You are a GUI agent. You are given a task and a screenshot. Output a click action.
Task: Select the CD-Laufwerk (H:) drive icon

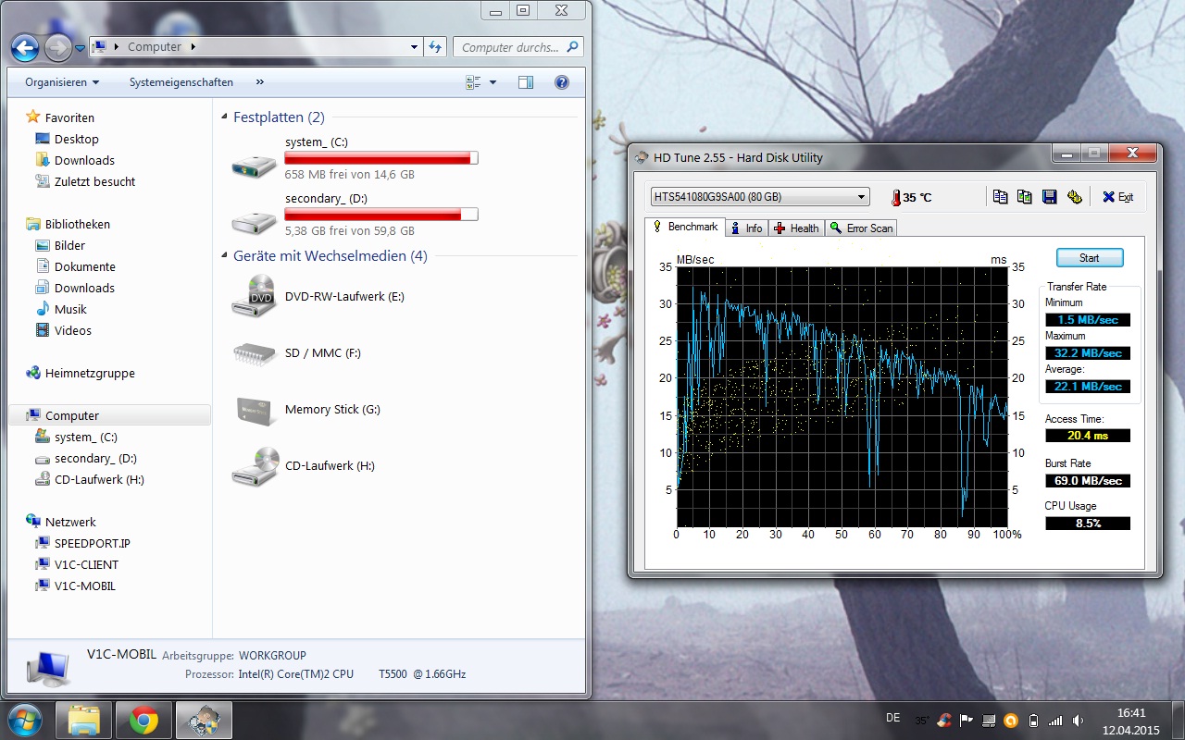point(254,466)
